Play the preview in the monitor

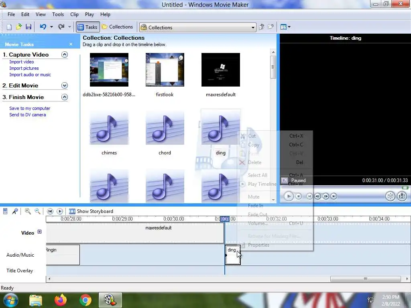click(x=289, y=196)
